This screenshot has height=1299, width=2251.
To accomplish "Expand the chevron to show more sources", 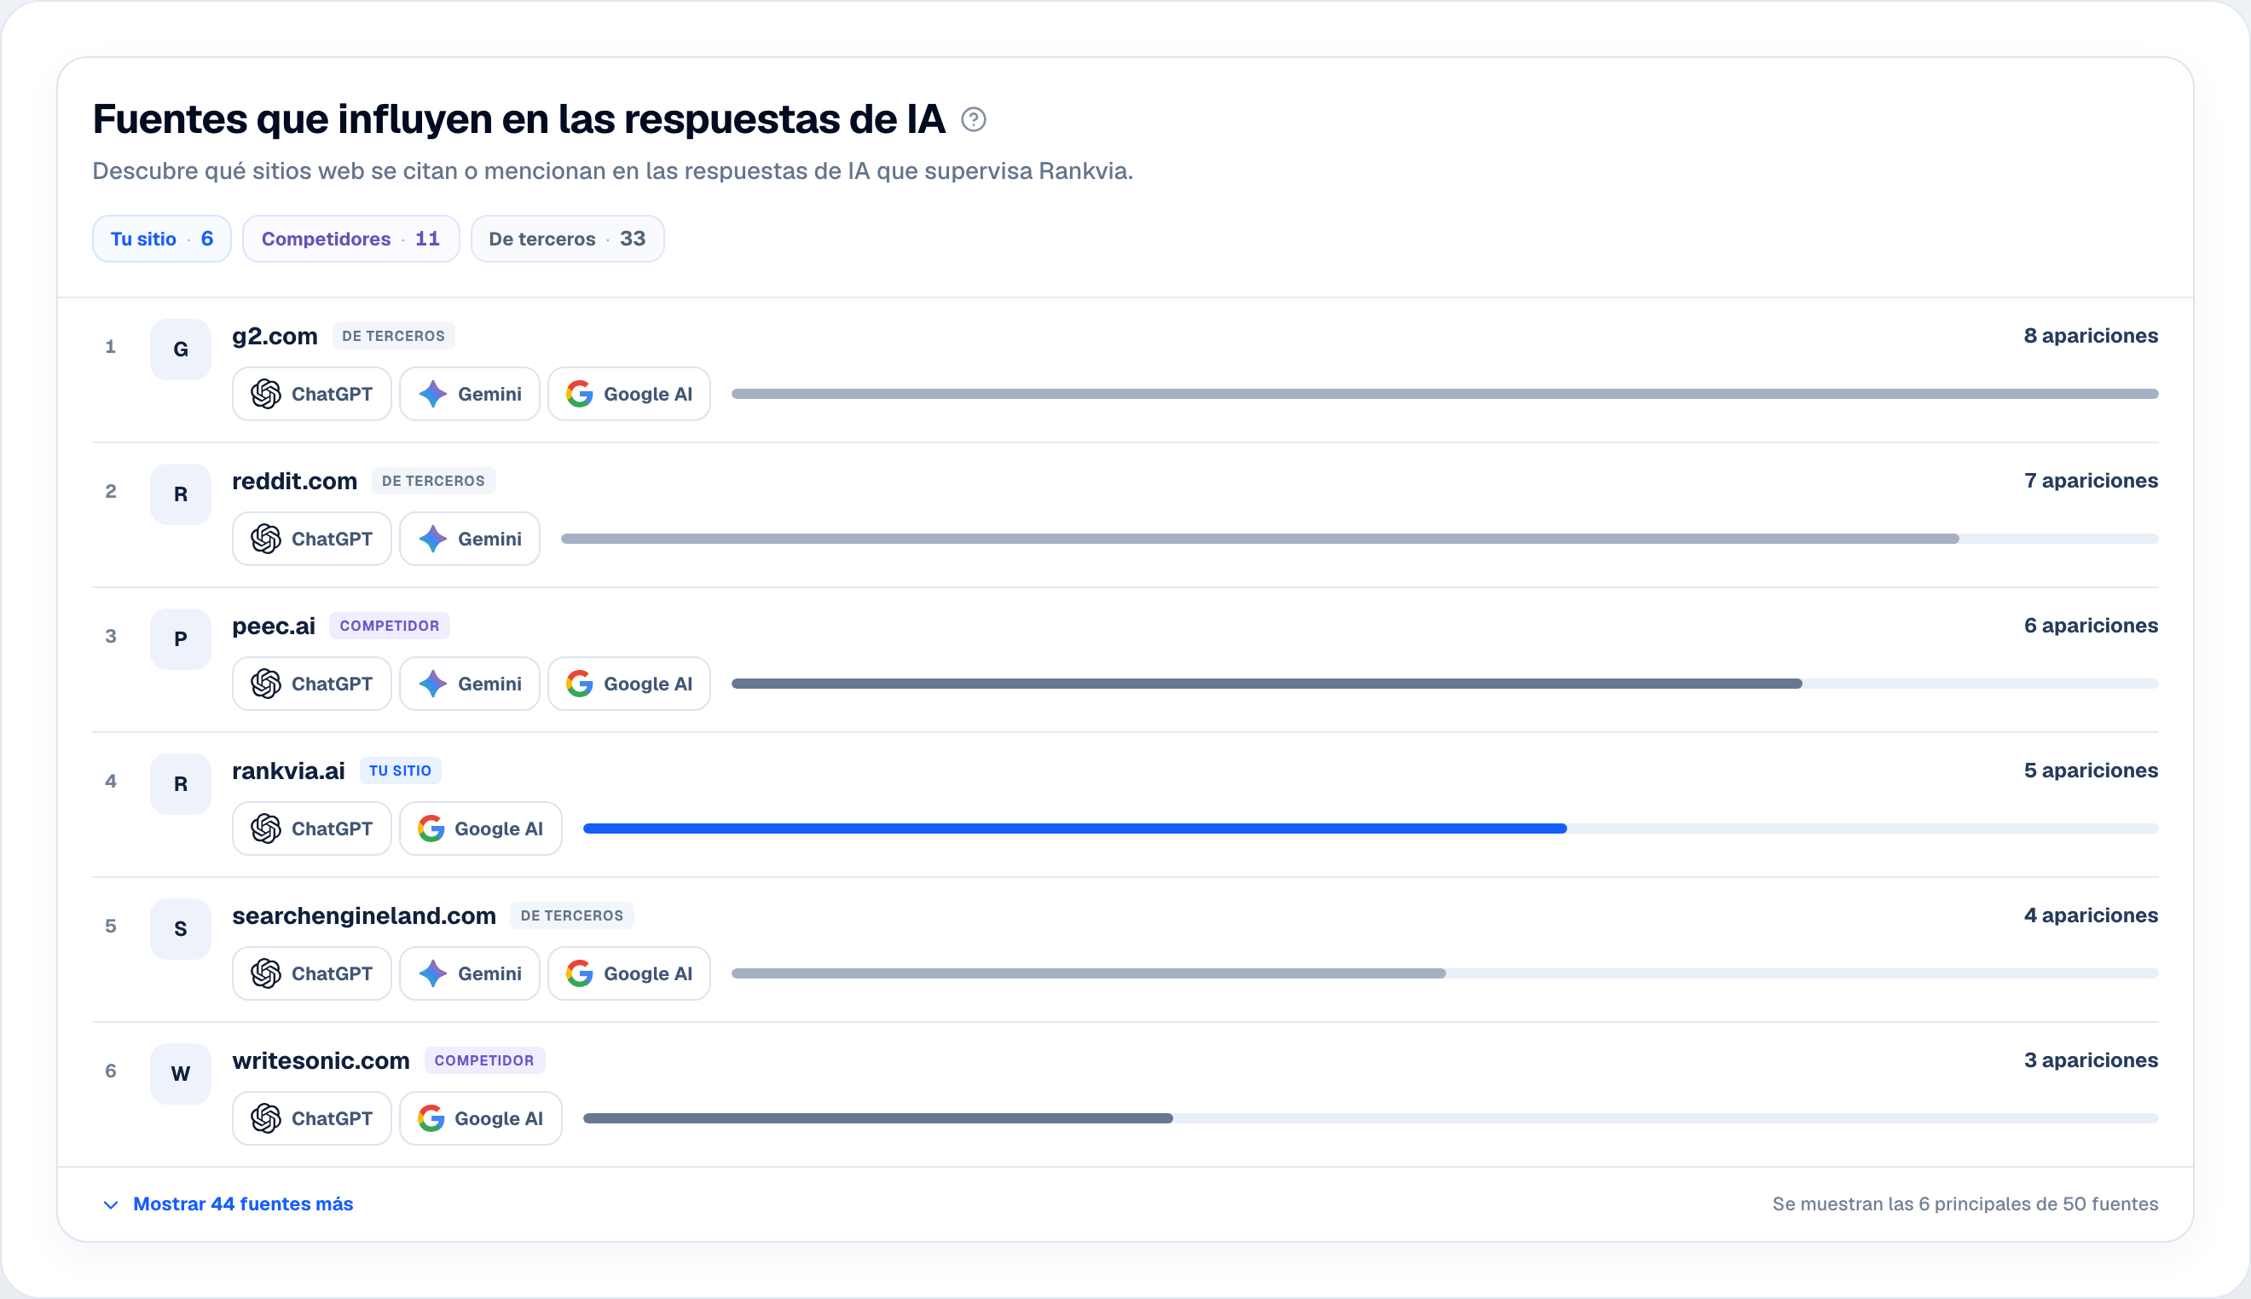I will tap(111, 1204).
